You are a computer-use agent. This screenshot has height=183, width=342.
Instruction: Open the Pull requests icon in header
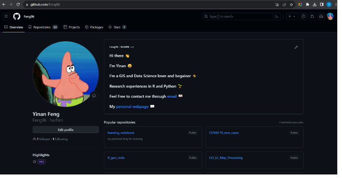pyautogui.click(x=312, y=17)
